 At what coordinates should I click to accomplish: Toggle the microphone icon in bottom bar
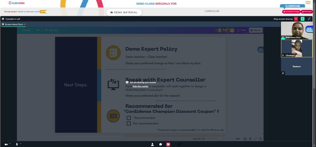[17, 144]
